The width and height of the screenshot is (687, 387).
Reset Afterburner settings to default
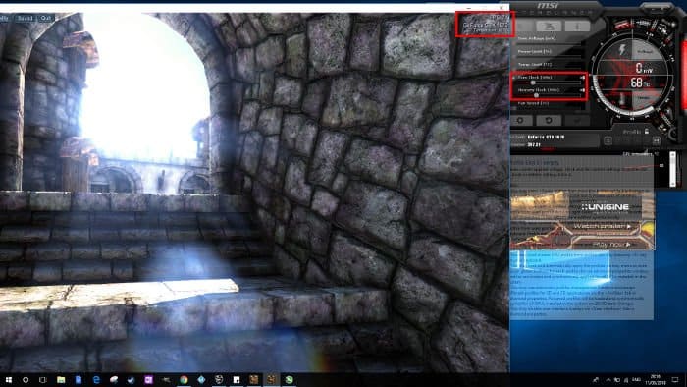[549, 120]
